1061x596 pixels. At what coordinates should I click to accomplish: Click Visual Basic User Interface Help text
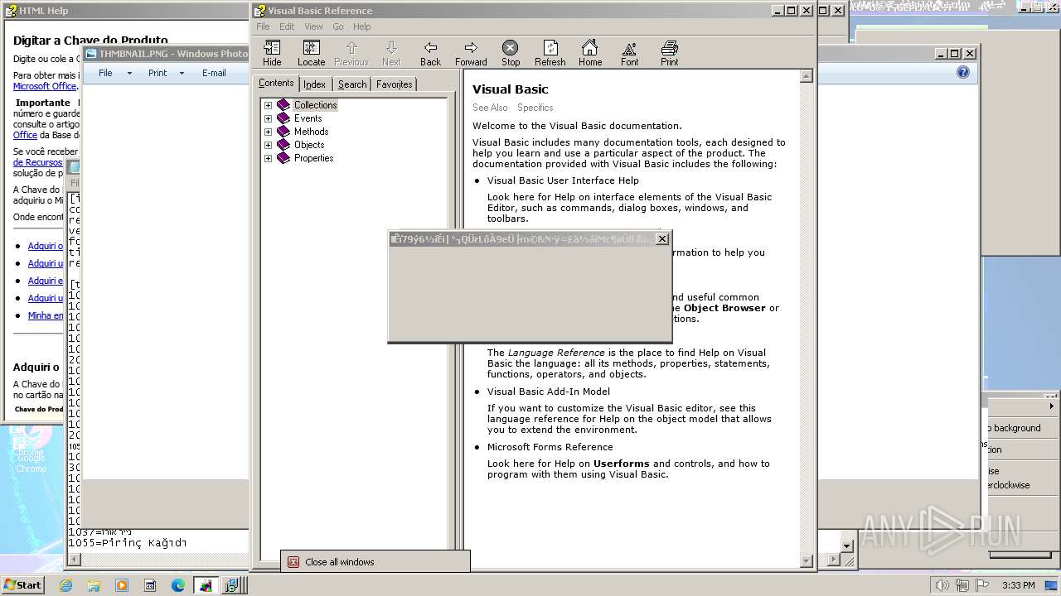click(563, 180)
